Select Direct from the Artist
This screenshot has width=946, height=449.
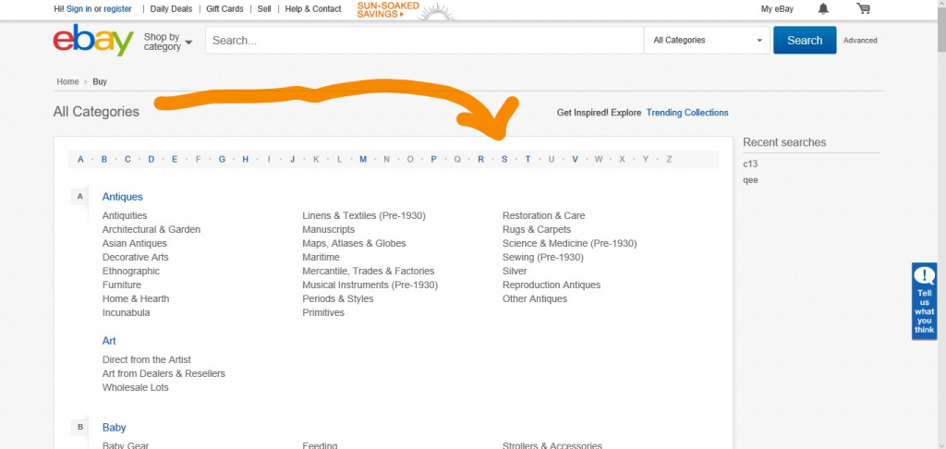[147, 359]
